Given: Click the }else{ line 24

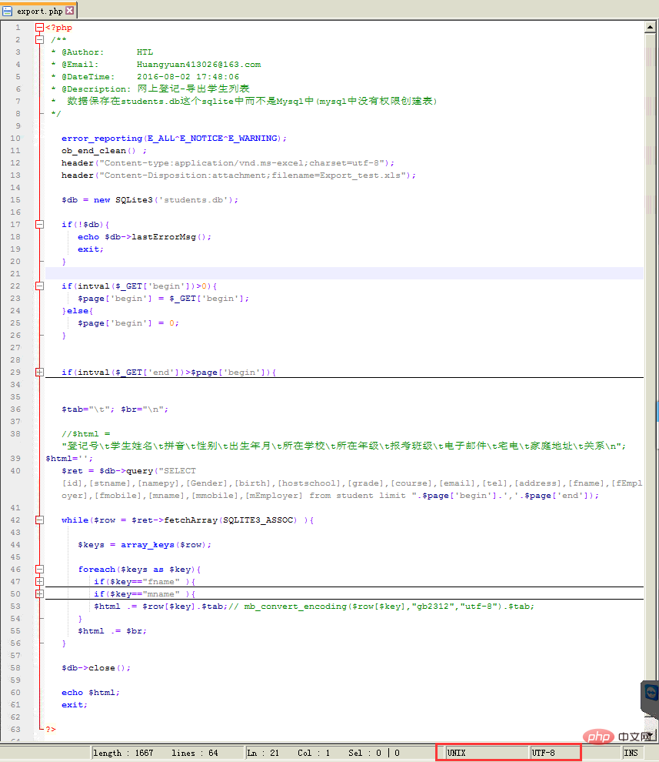Looking at the screenshot, I should [x=77, y=311].
